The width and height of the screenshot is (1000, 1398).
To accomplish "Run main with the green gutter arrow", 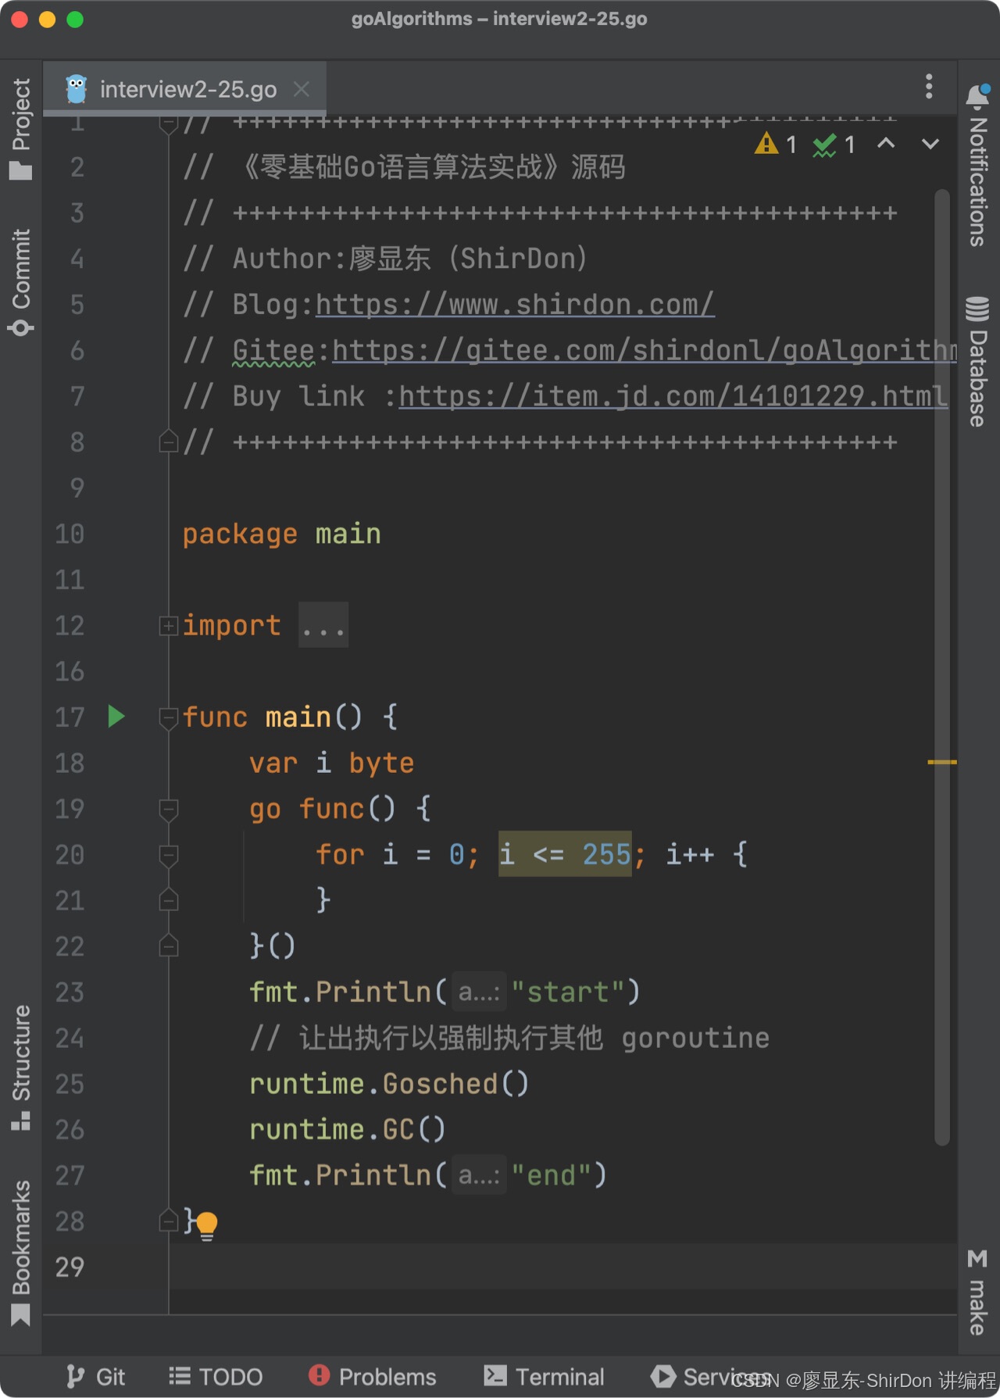I will [x=116, y=716].
